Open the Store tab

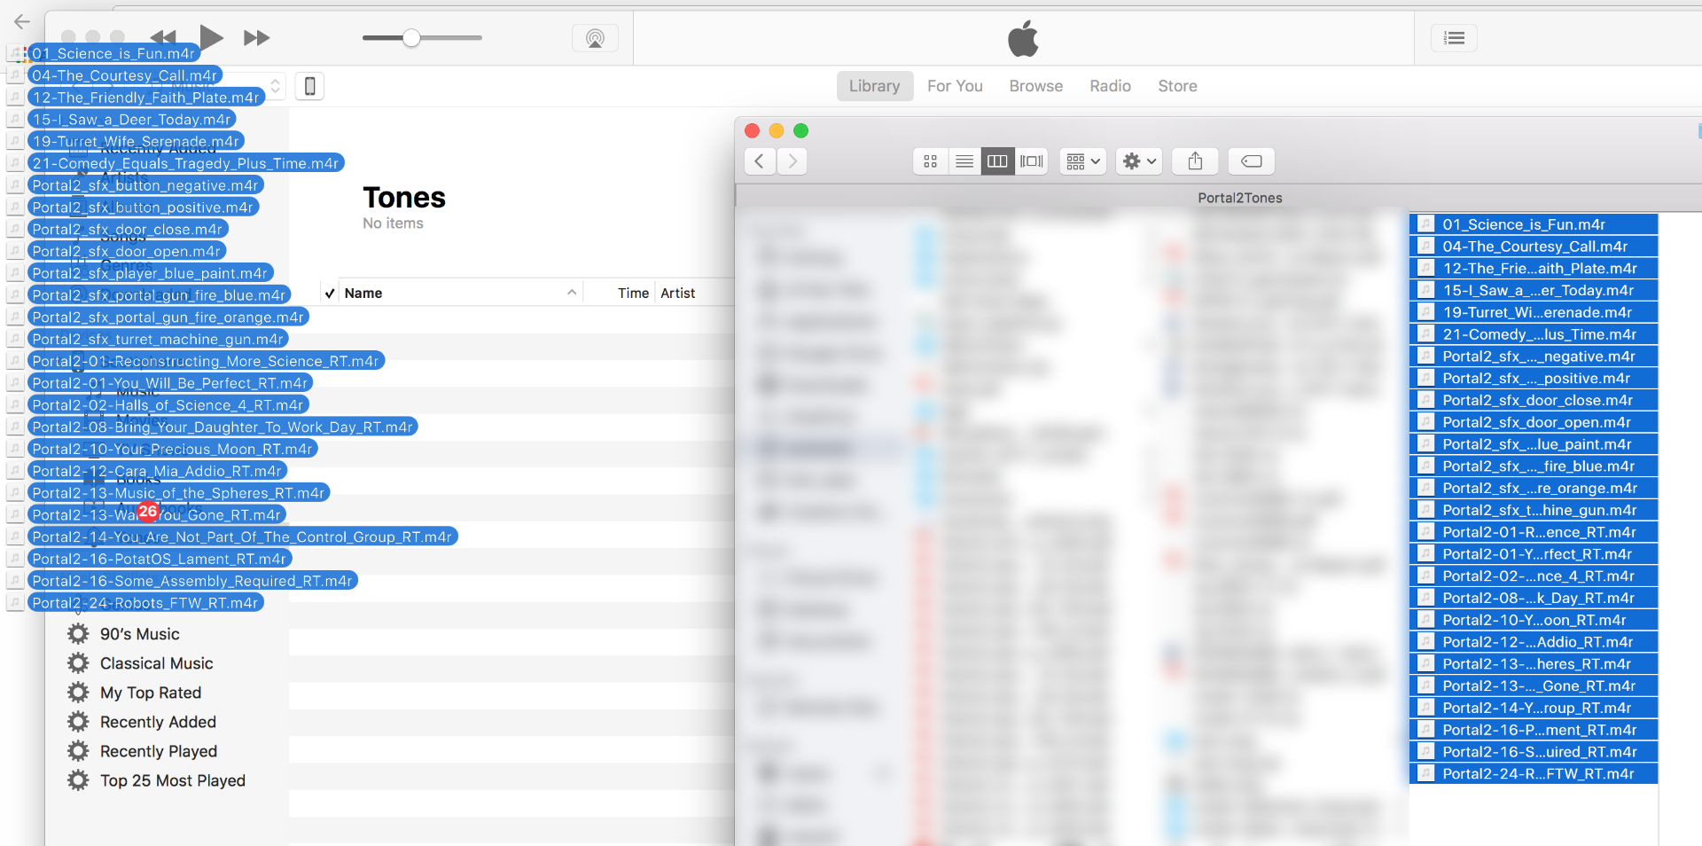click(x=1177, y=86)
